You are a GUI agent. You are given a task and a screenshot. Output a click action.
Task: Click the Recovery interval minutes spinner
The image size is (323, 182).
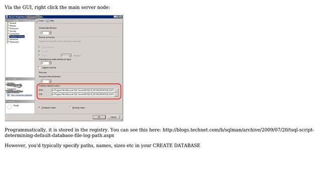click(x=46, y=81)
